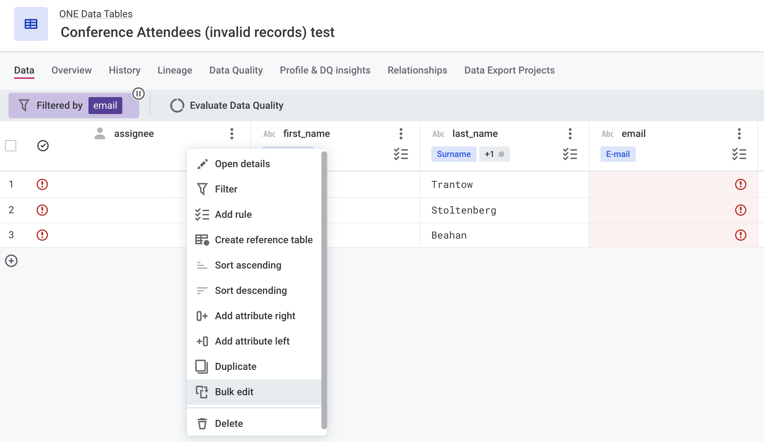The image size is (764, 442).
Task: Click the Evaluate Data Quality button
Action: point(227,106)
